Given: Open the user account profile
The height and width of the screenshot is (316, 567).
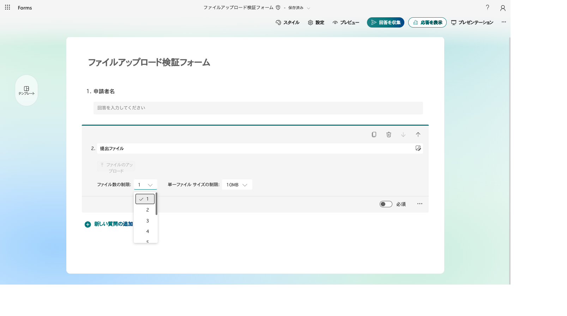Looking at the screenshot, I should coord(503,8).
